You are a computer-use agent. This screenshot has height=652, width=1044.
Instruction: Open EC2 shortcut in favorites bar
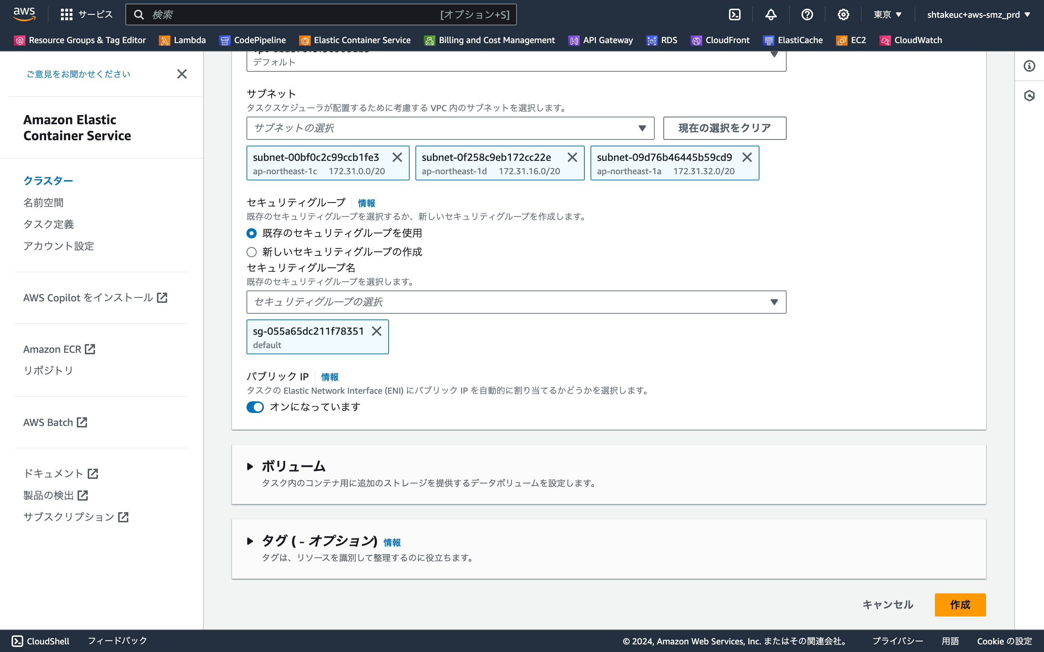click(x=851, y=40)
